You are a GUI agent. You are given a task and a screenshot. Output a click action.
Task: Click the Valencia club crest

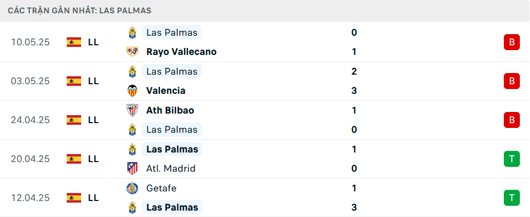(x=132, y=91)
